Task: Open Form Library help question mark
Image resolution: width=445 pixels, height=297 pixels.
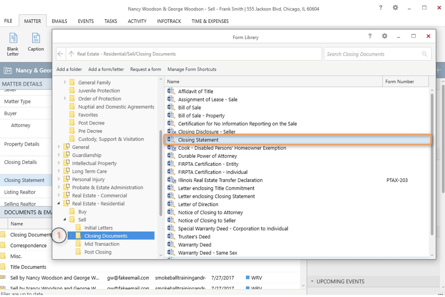Action: point(370,36)
